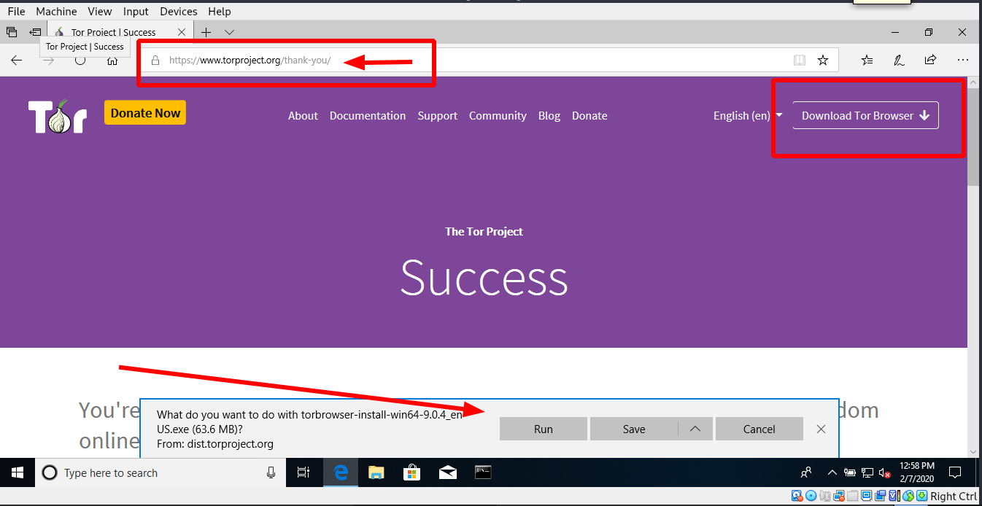Click VirtualBox audio status icon
982x506 pixels.
point(824,496)
